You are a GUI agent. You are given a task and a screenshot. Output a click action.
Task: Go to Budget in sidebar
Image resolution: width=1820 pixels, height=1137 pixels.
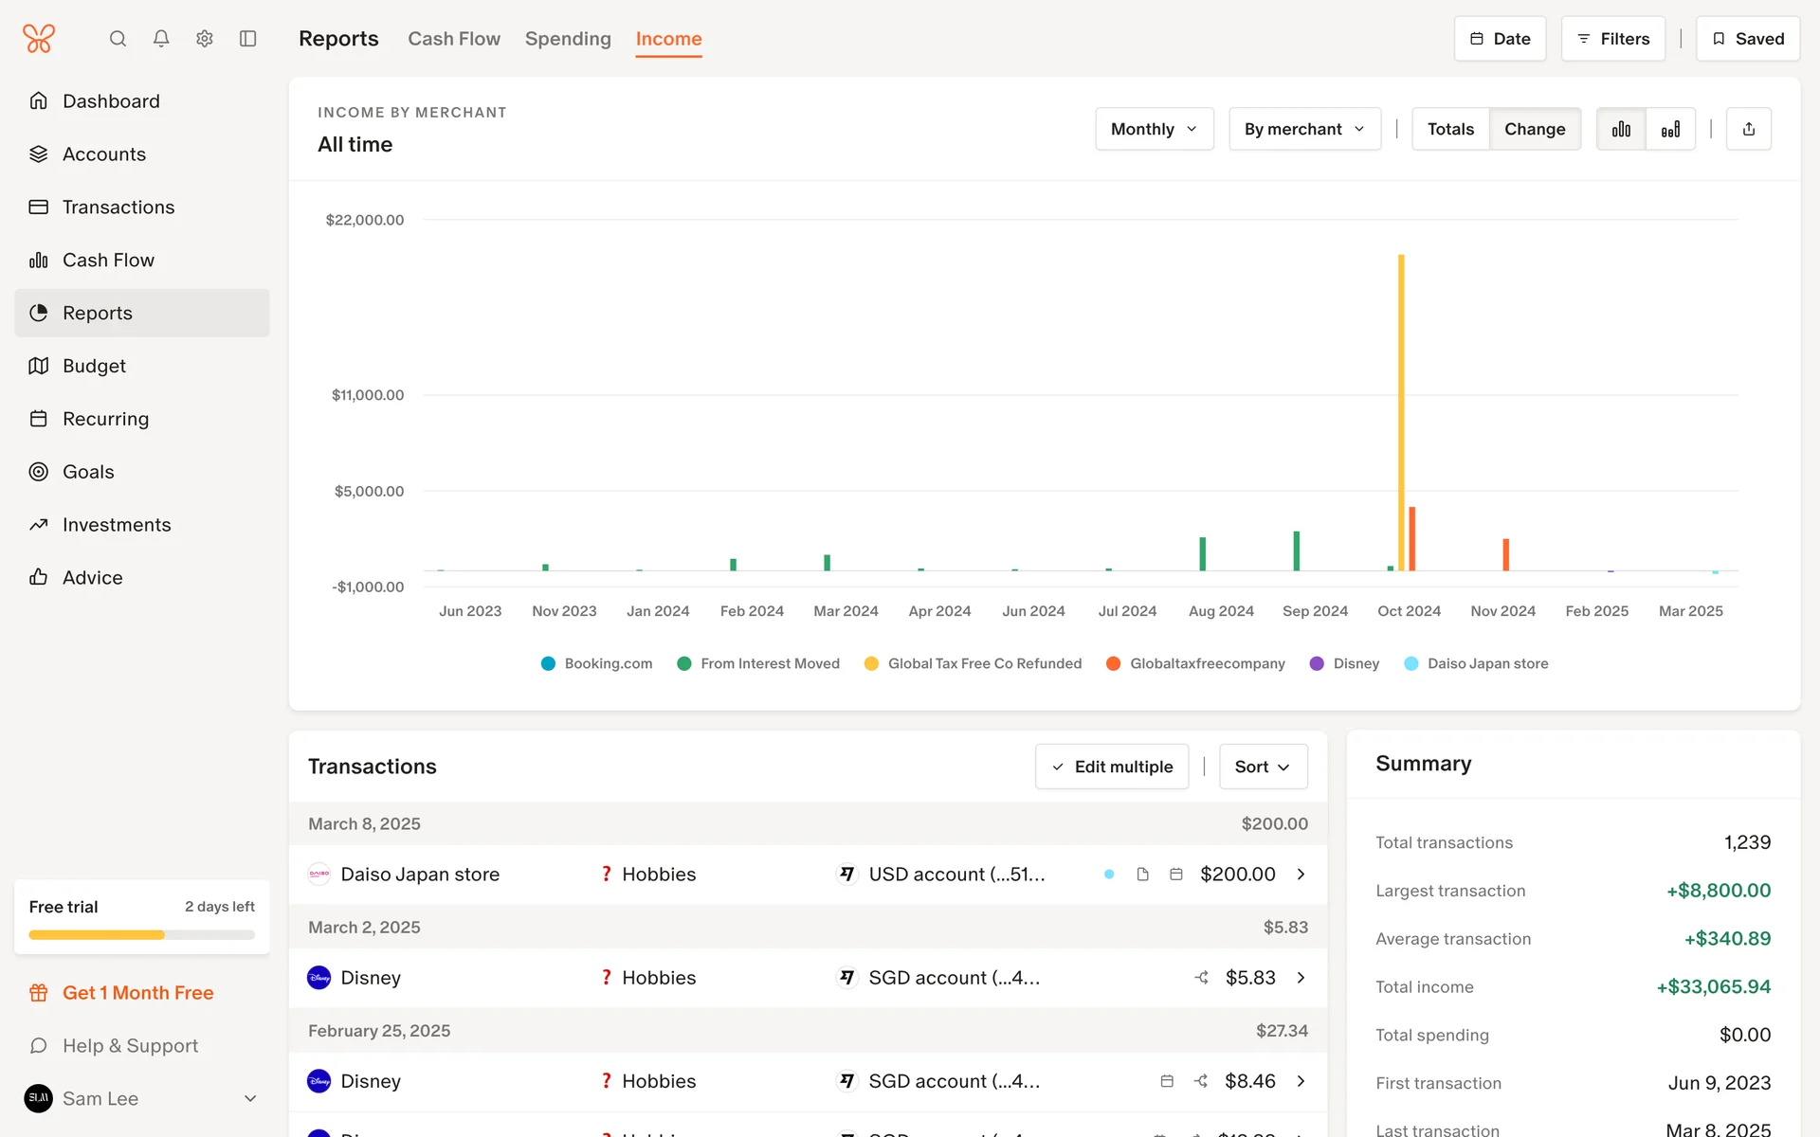coord(94,366)
